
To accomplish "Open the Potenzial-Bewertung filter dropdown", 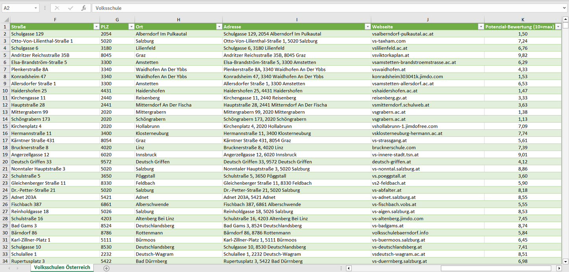I will tap(558, 27).
